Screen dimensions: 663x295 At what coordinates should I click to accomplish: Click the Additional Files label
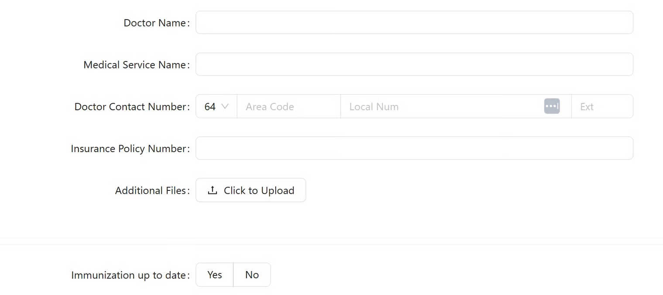coord(150,191)
